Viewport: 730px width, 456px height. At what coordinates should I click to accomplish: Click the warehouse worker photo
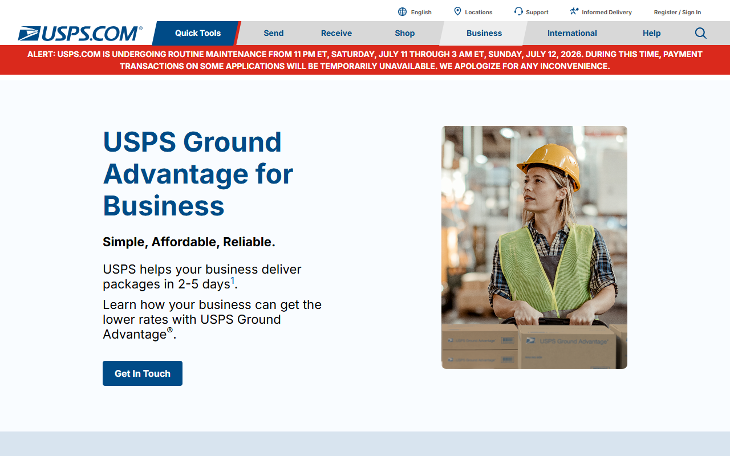coord(534,247)
